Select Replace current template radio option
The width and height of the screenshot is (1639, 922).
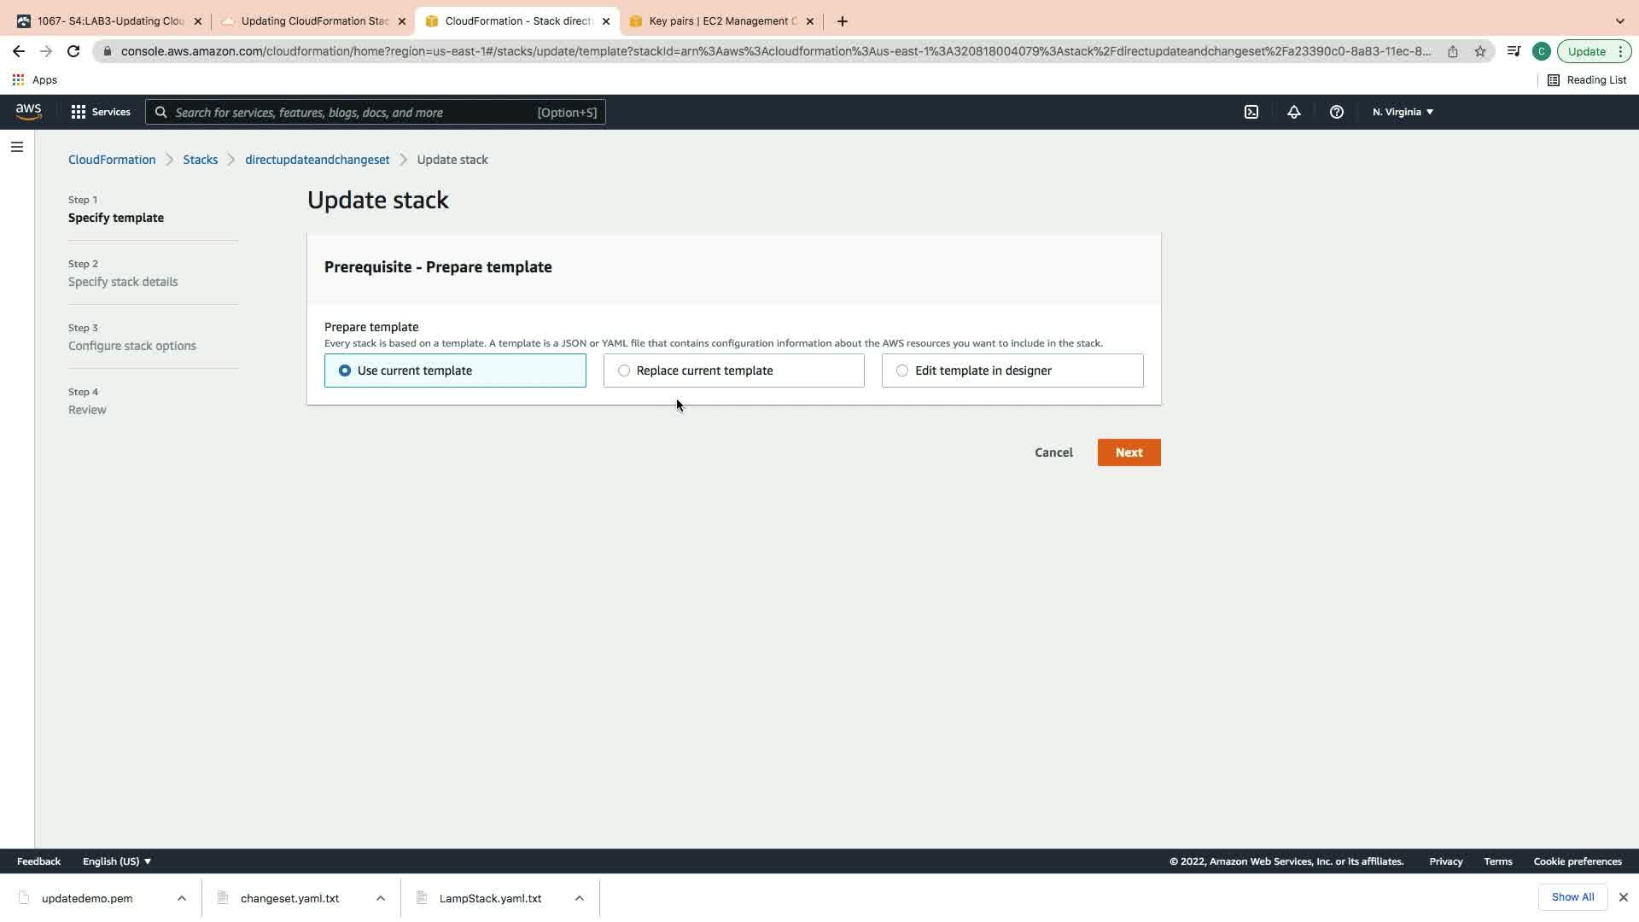(624, 371)
